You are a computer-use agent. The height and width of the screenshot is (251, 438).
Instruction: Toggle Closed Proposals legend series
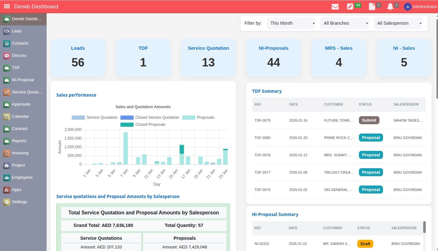pos(143,125)
